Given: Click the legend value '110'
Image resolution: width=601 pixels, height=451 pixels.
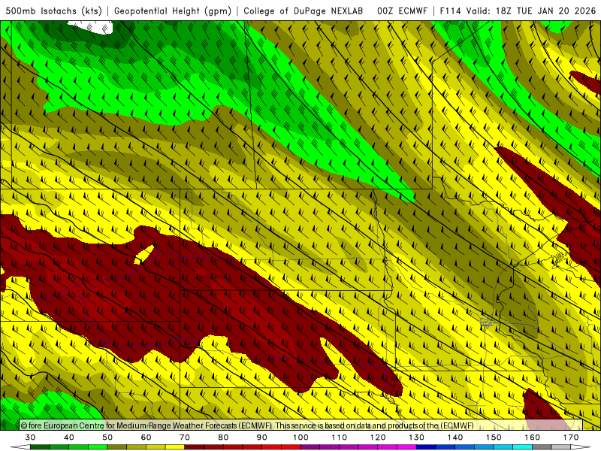Looking at the screenshot, I should point(340,437).
